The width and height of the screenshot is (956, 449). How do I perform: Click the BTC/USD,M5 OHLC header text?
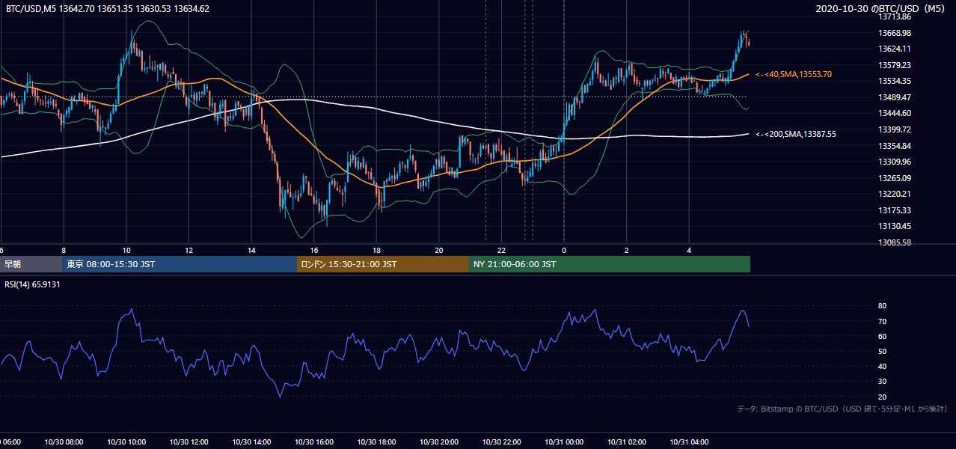108,9
